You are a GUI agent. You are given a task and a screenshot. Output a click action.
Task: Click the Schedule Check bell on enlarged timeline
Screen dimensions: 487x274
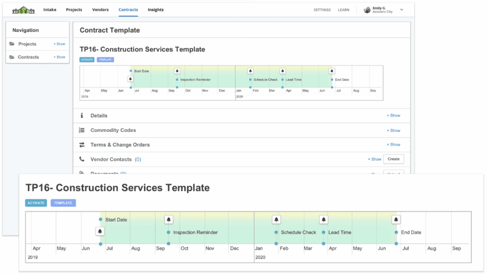tap(276, 219)
